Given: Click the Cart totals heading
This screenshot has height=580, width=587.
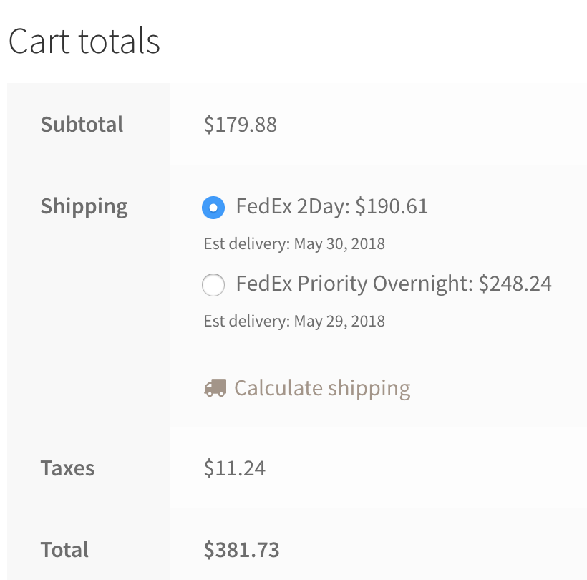Looking at the screenshot, I should click(x=84, y=42).
